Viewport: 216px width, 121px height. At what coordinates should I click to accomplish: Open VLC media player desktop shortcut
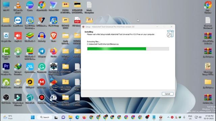(x=18, y=7)
